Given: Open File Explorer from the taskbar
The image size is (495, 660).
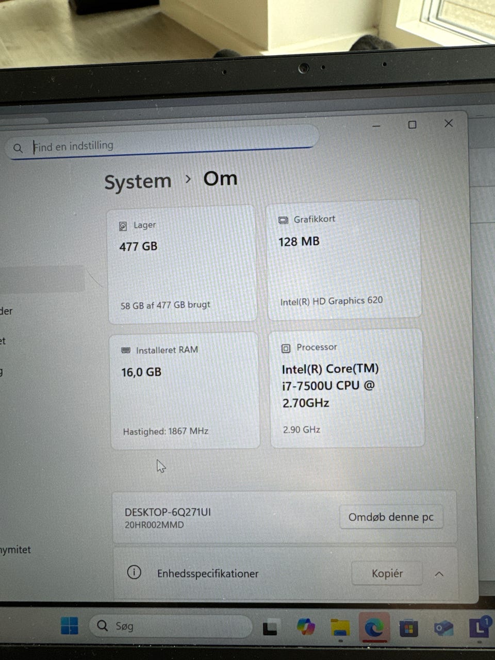Looking at the screenshot, I should click(340, 628).
